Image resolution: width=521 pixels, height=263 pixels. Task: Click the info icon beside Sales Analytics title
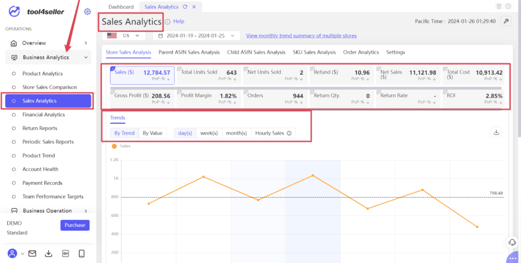click(x=167, y=21)
